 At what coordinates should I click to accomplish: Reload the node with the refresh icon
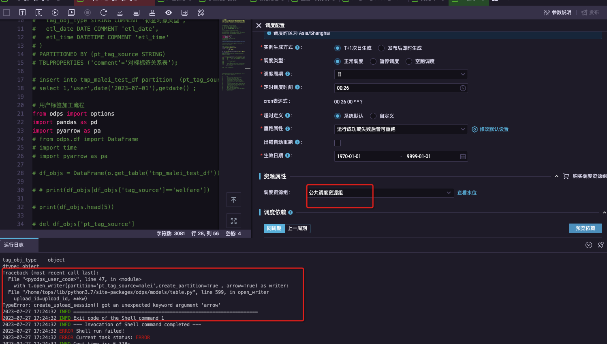pos(104,13)
